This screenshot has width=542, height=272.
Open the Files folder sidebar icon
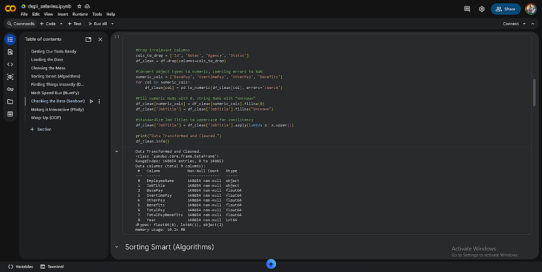10,102
